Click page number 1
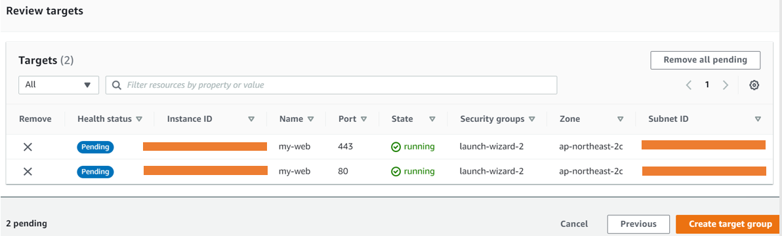Viewport: 782px width, 236px height. (707, 85)
